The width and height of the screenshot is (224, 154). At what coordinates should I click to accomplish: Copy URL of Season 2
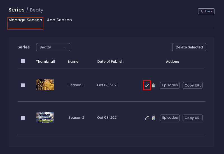point(193,118)
